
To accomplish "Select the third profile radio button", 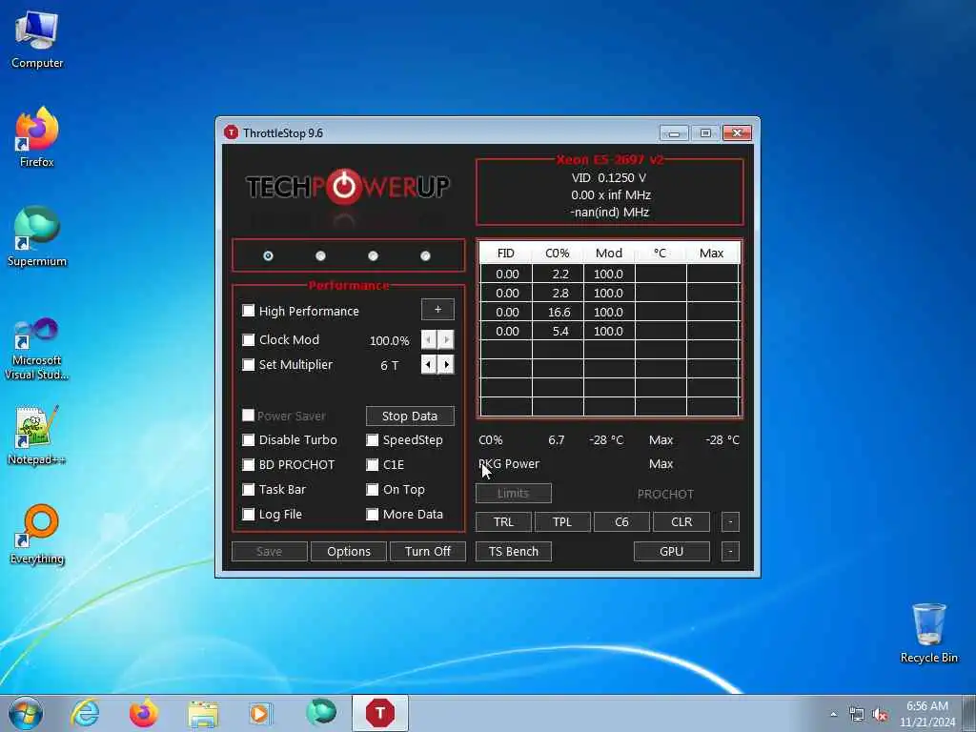I will click(x=373, y=255).
